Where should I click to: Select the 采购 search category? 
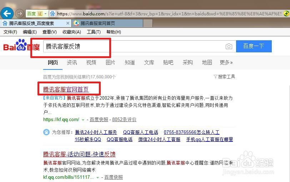(x=188, y=63)
